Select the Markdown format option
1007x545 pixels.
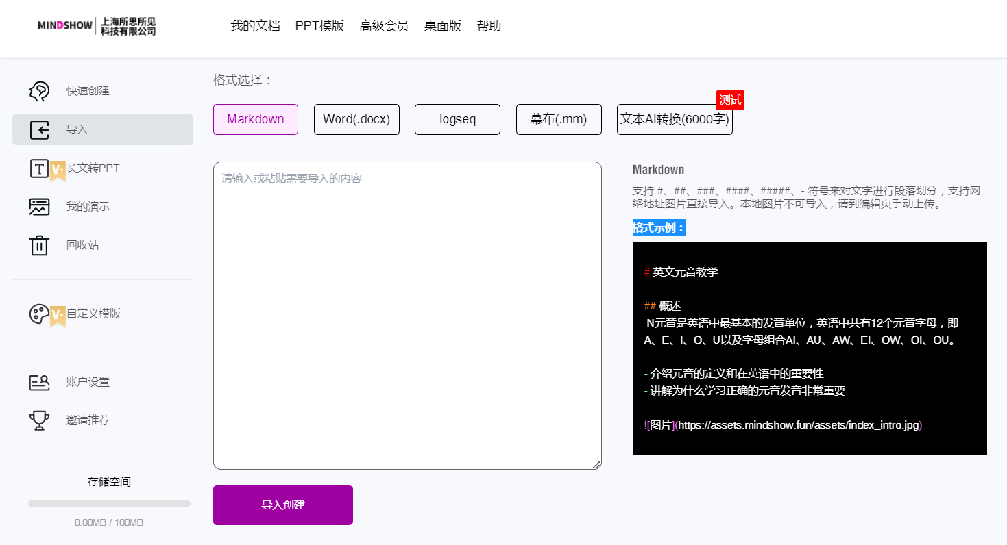256,119
